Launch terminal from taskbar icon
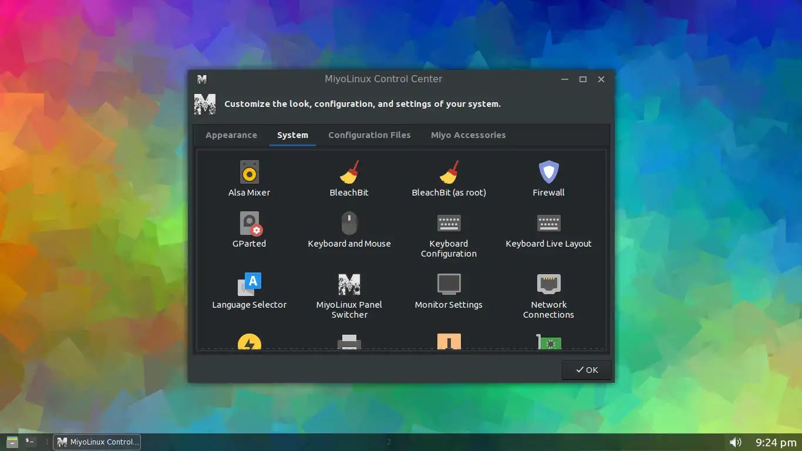This screenshot has width=802, height=451. (x=31, y=442)
